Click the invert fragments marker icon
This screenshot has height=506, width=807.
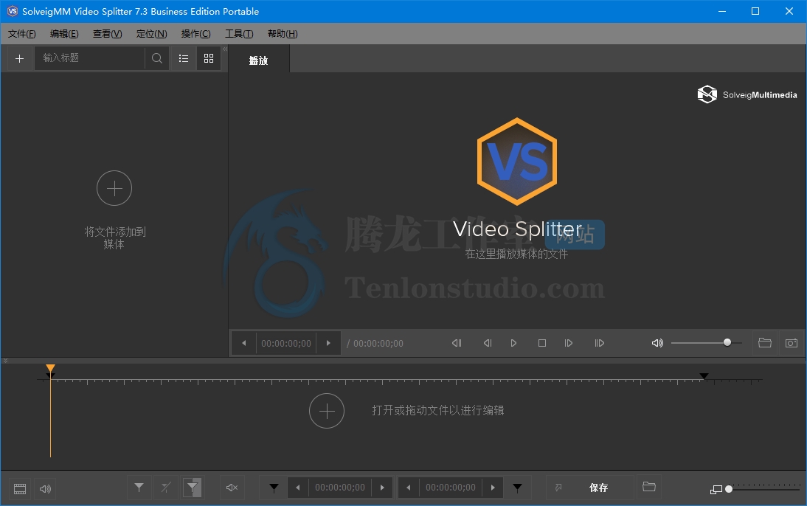193,488
